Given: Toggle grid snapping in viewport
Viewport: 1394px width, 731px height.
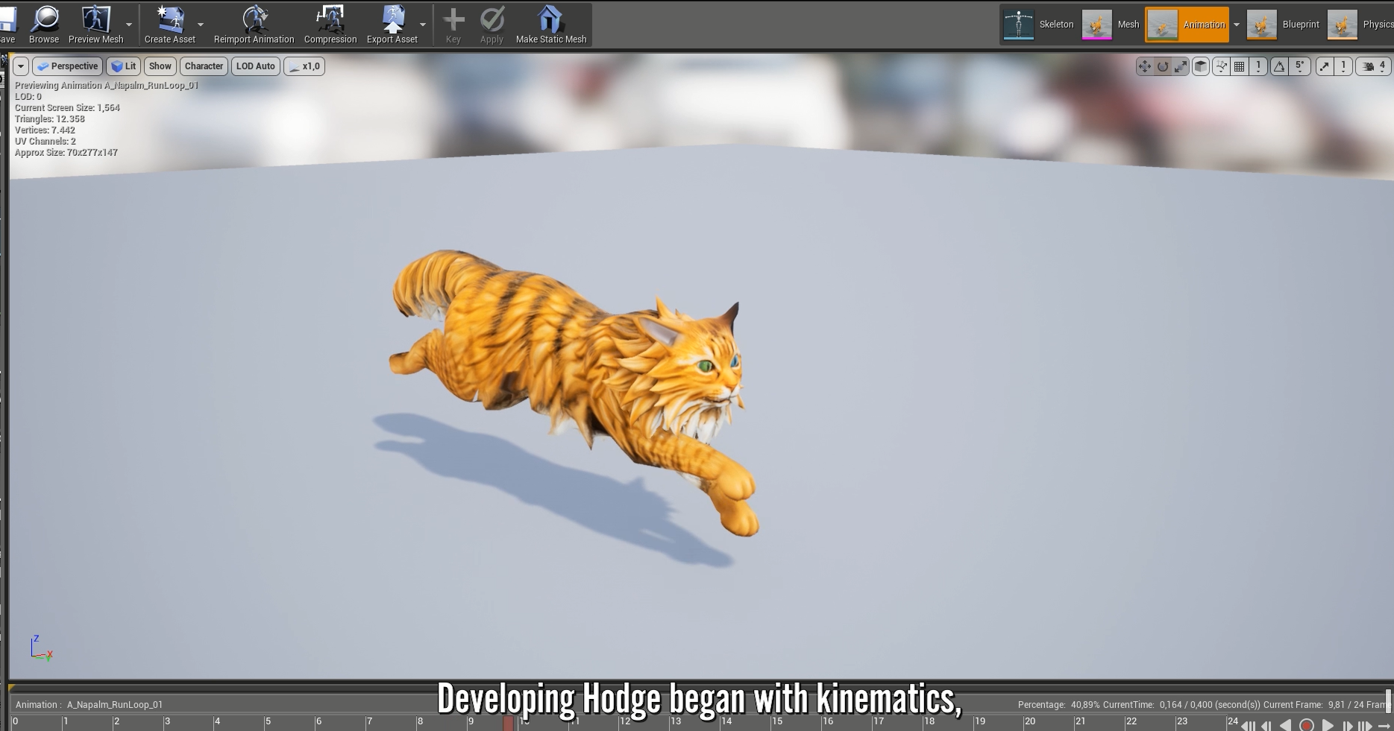Looking at the screenshot, I should pyautogui.click(x=1239, y=67).
